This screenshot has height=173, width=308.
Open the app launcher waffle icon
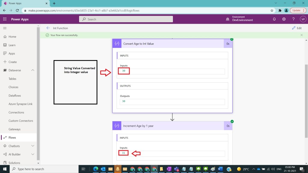click(x=5, y=19)
